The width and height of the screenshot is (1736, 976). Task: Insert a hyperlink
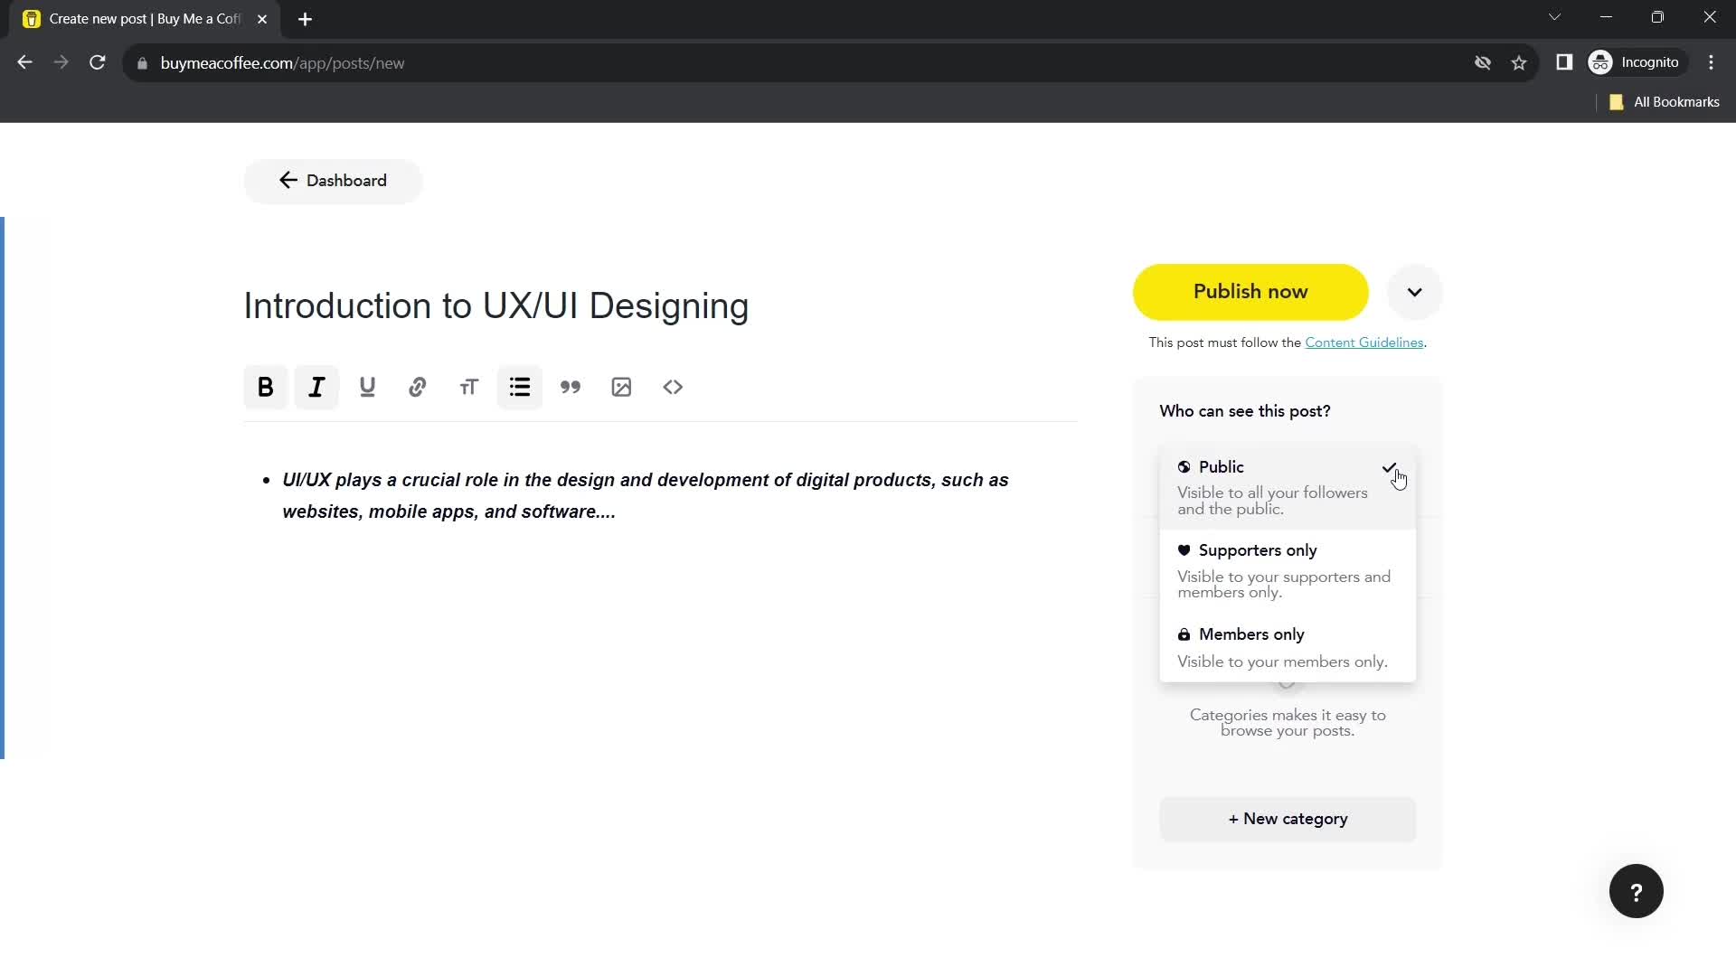tap(419, 388)
